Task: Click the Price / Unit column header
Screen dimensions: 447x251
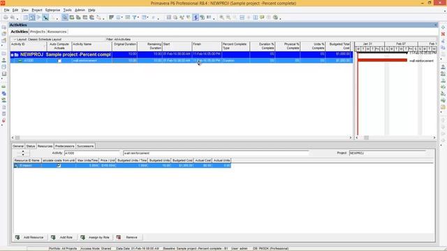Action: point(108,160)
